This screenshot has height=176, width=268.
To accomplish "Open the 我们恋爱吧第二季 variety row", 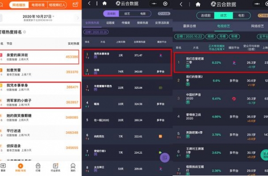I will [221, 63].
